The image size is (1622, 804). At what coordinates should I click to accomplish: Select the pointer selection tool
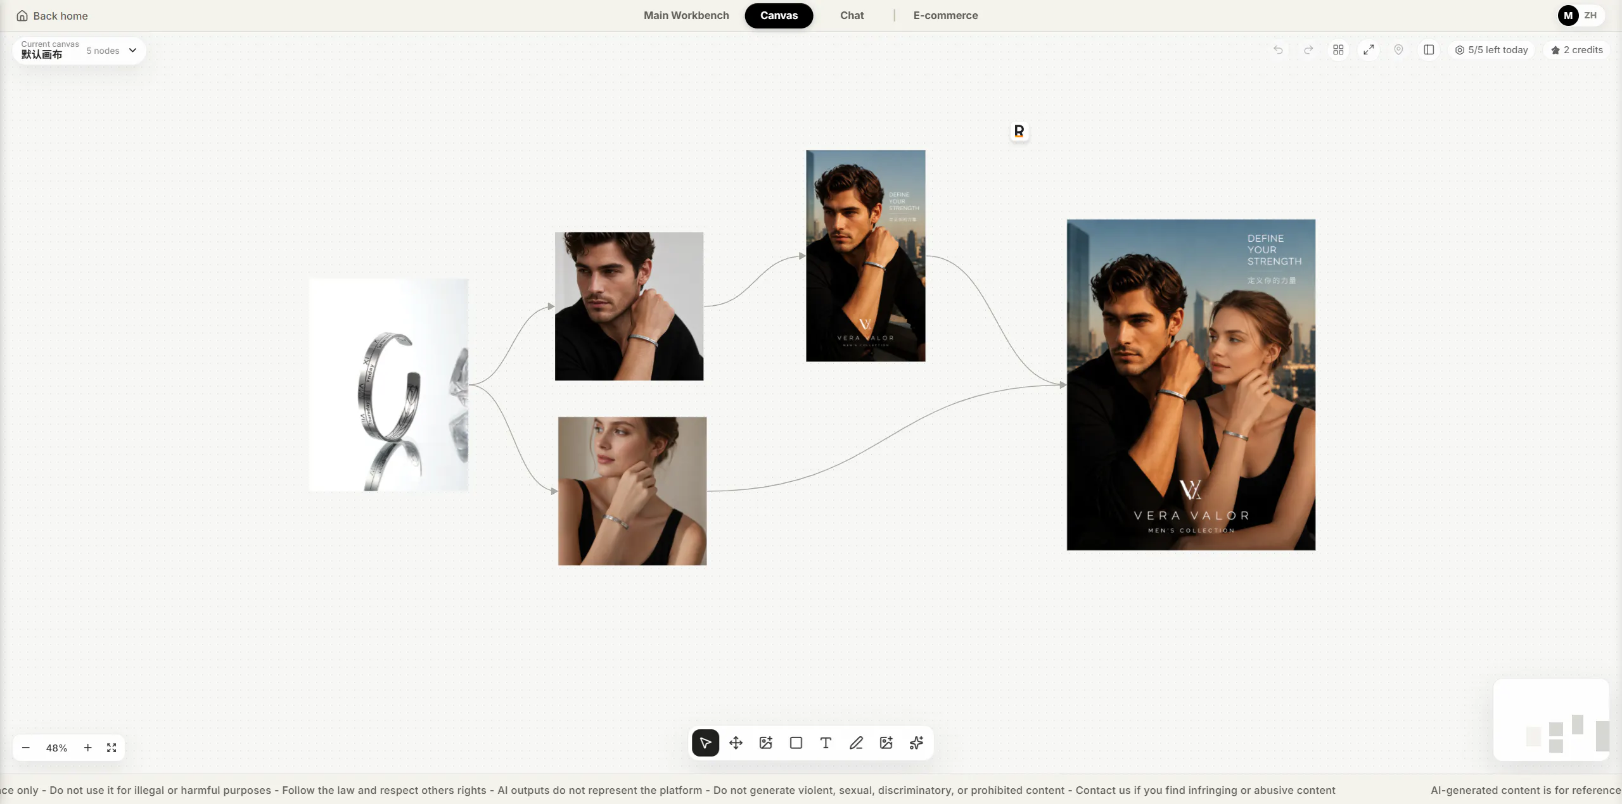tap(705, 743)
